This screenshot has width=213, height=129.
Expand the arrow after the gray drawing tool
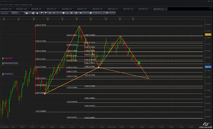[x=88, y=13]
